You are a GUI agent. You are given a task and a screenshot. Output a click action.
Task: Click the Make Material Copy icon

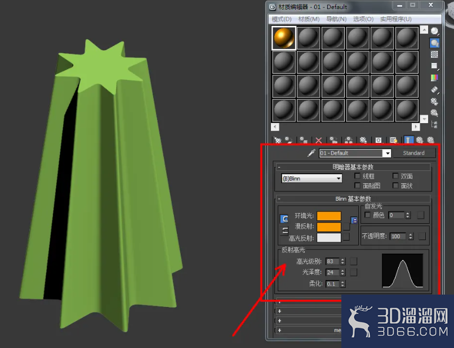333,140
